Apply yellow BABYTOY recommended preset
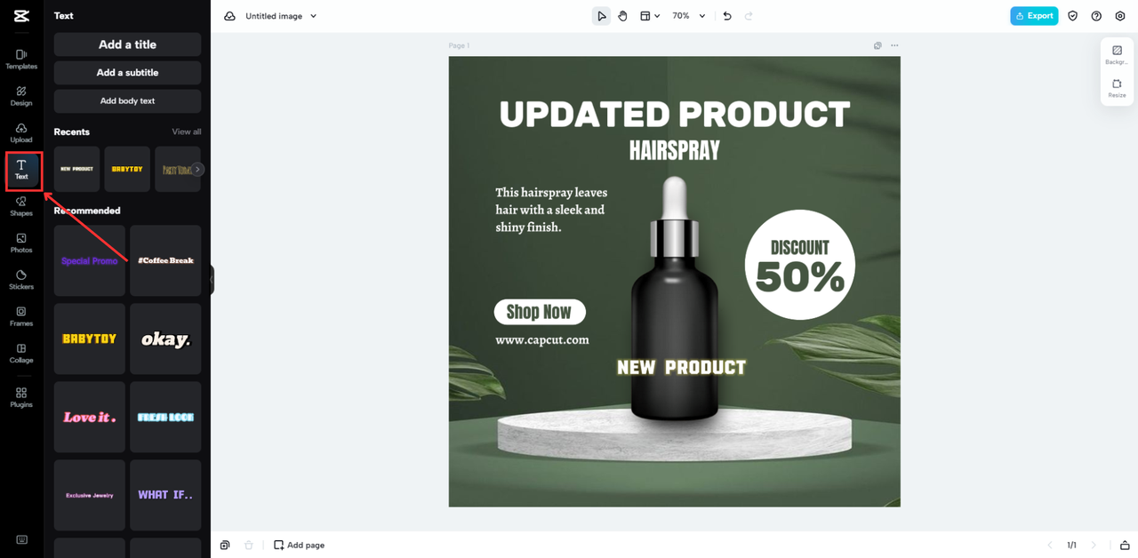This screenshot has width=1138, height=558. [89, 339]
